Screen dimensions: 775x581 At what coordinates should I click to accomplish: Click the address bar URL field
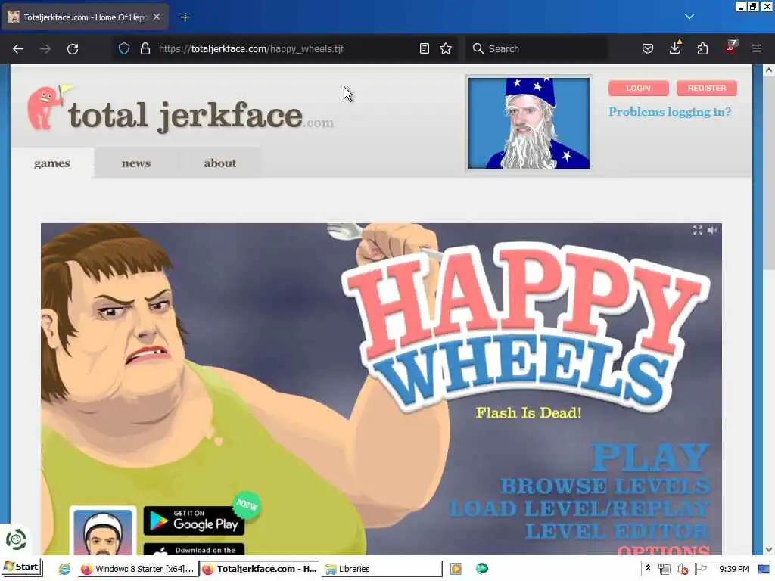click(x=287, y=48)
